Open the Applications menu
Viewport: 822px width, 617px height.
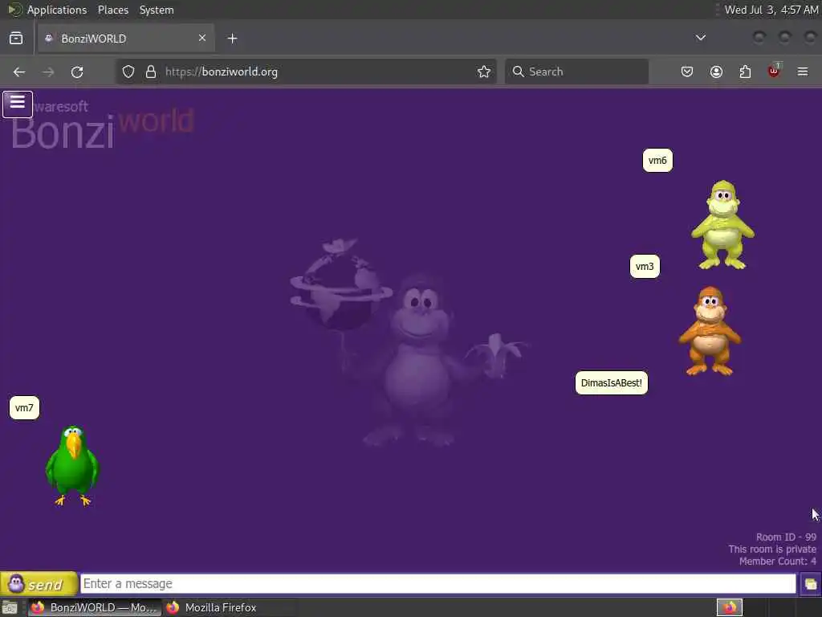[x=57, y=10]
